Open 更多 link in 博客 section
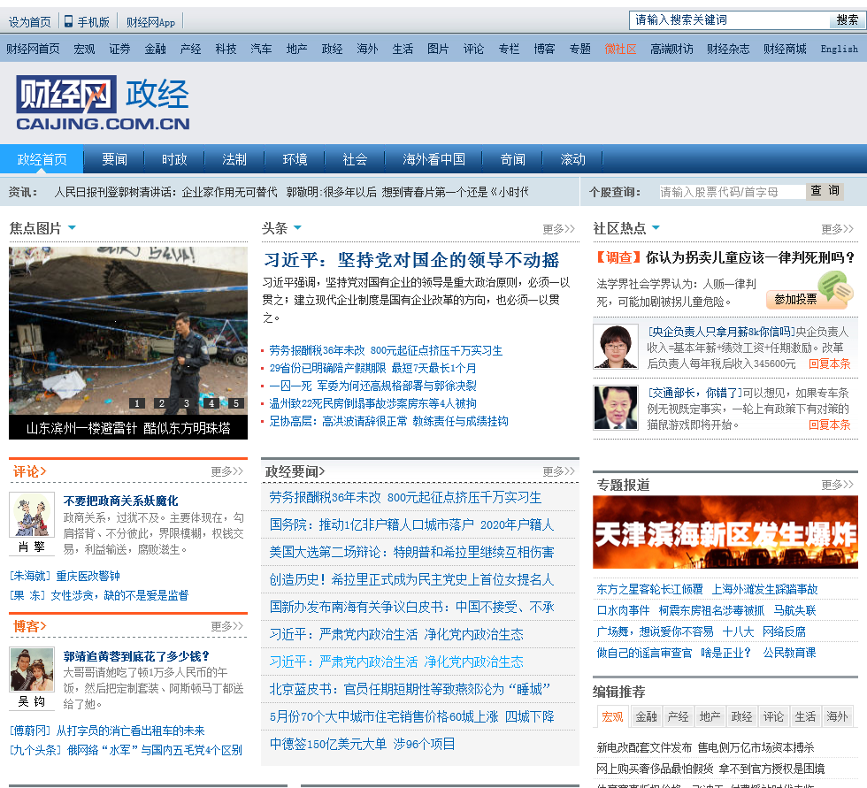The height and width of the screenshot is (788, 867). [227, 626]
